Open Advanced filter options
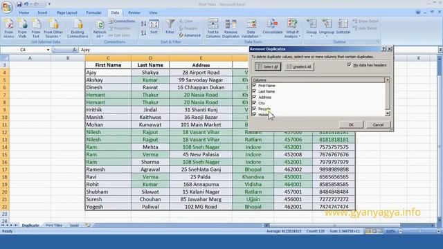Viewport: 443px width, 249px height. click(189, 35)
